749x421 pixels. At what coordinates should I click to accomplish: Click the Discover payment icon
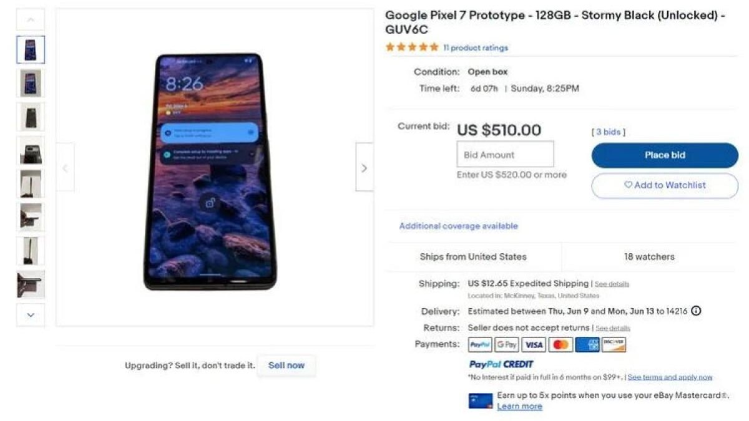(x=614, y=344)
